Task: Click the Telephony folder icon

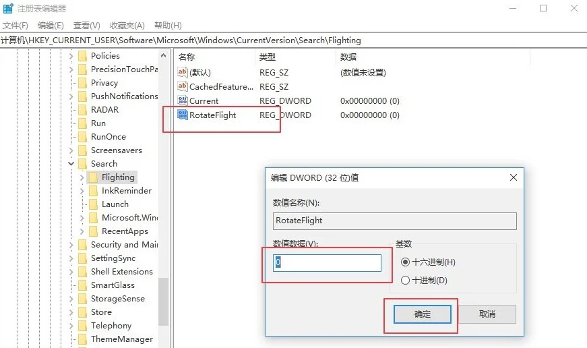Action: pyautogui.click(x=83, y=326)
